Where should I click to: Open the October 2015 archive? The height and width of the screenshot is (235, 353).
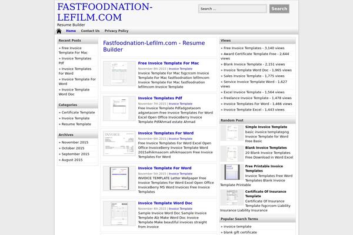pos(73,148)
